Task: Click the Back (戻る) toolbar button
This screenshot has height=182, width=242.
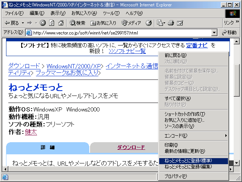Action: tap(12, 23)
